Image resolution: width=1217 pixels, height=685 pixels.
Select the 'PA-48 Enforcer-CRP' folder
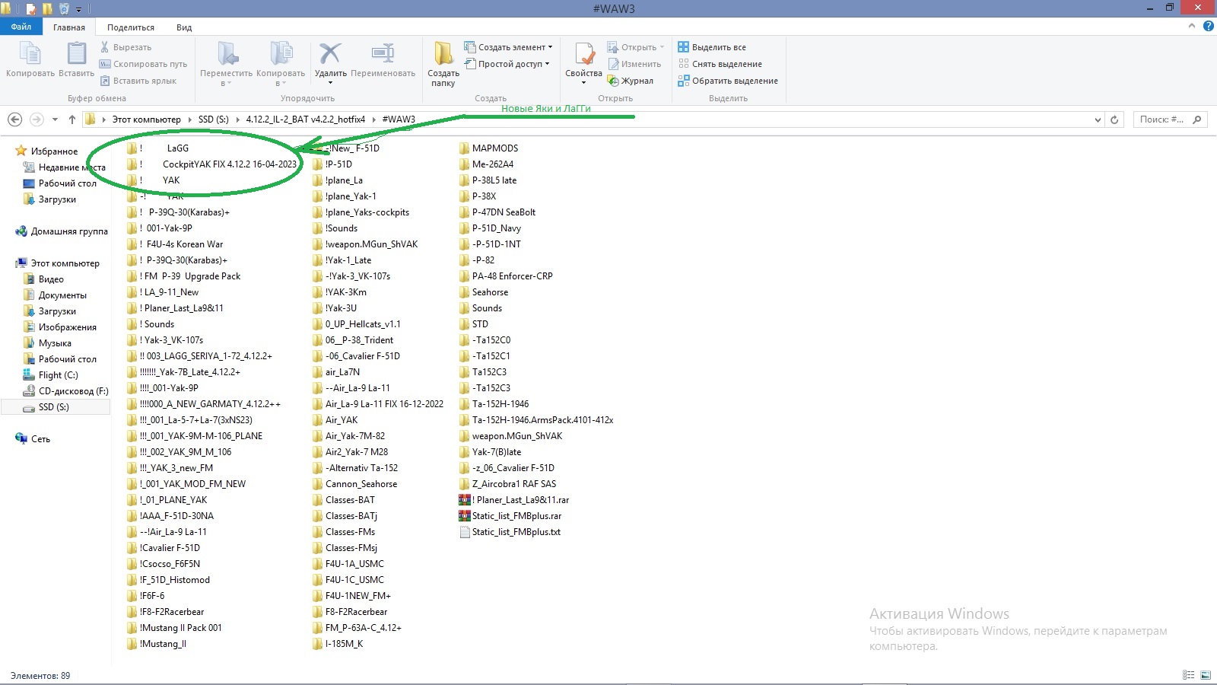[506, 276]
